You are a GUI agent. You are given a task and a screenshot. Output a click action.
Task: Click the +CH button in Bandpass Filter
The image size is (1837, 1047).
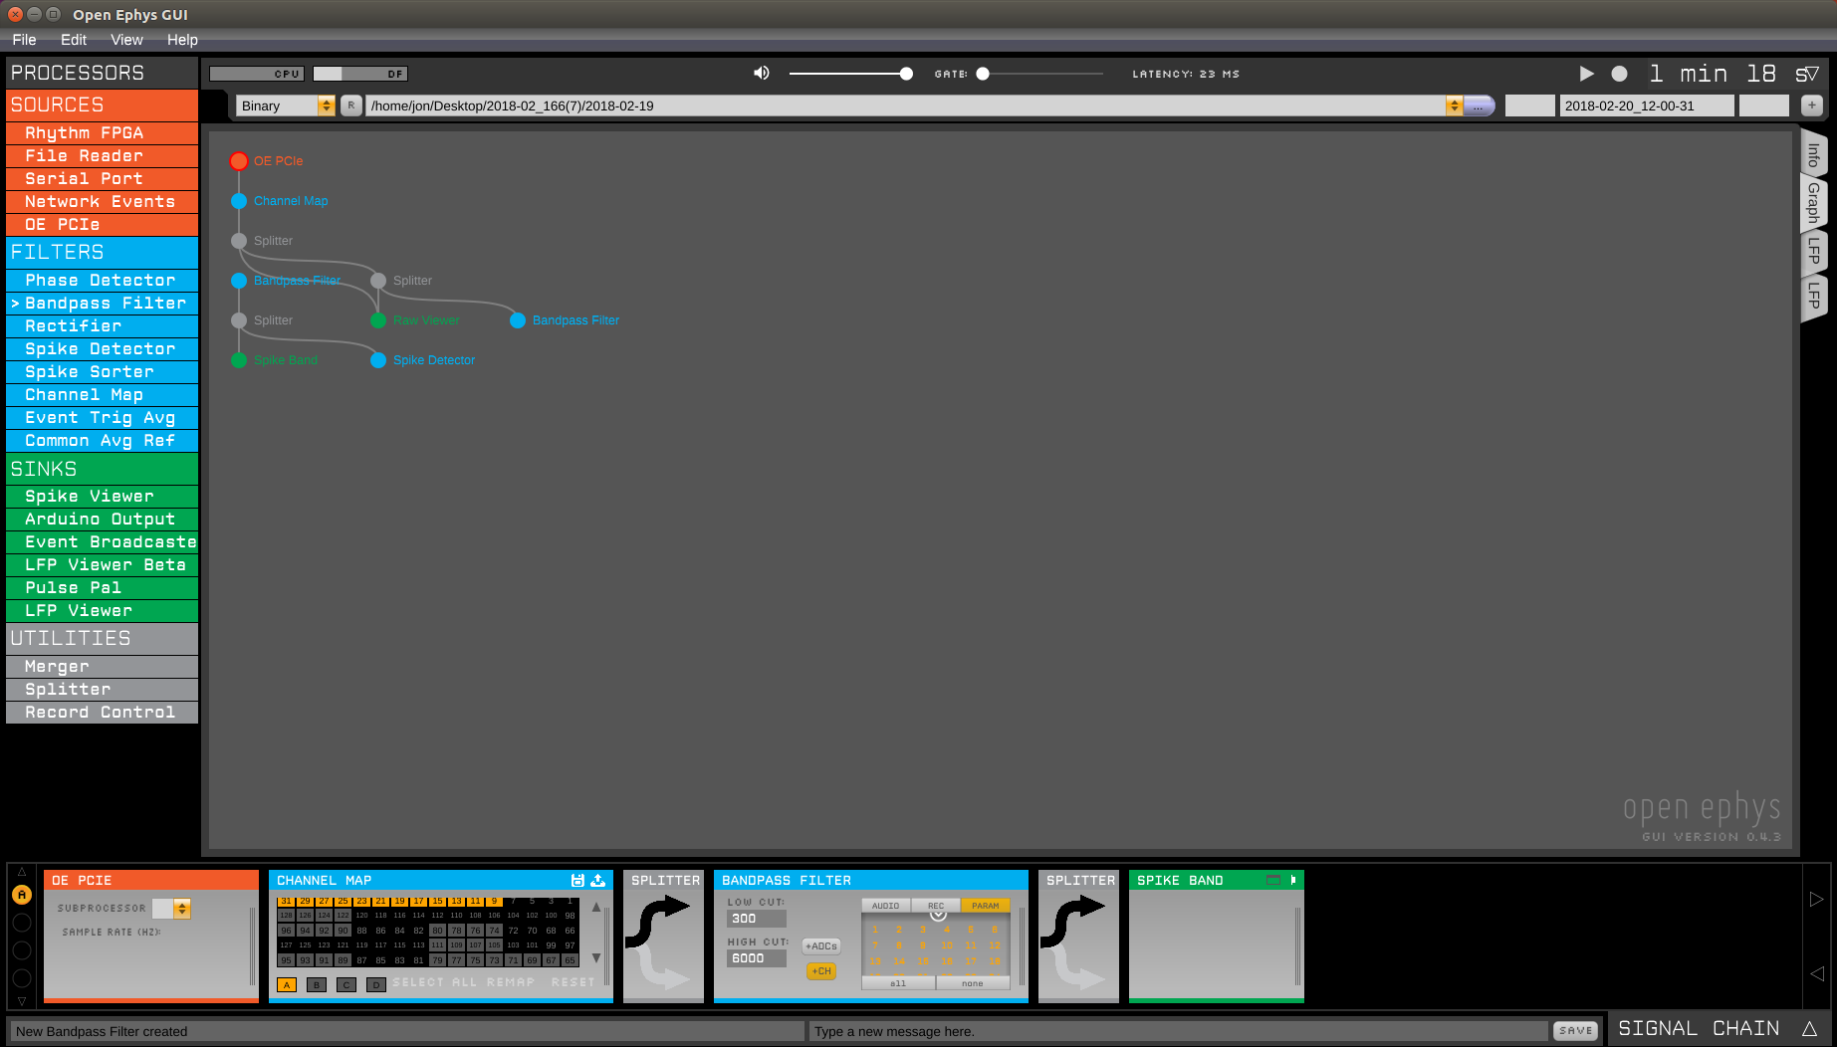click(x=820, y=970)
